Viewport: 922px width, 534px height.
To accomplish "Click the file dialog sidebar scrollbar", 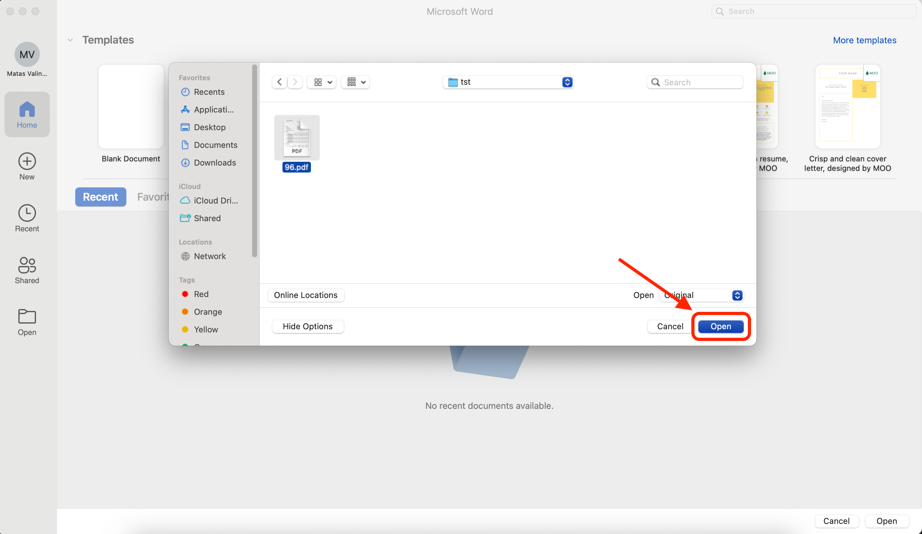I will click(x=254, y=161).
